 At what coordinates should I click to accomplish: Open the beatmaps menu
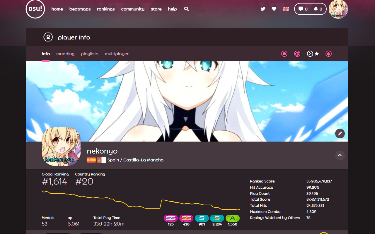[x=80, y=9]
